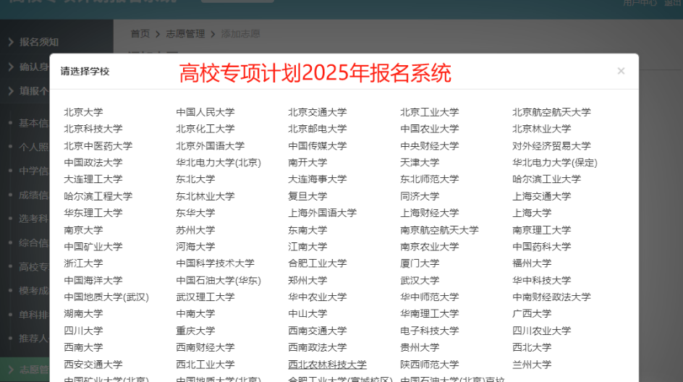Choose 兰州大学 in the school list
683x382 pixels.
[x=532, y=365]
